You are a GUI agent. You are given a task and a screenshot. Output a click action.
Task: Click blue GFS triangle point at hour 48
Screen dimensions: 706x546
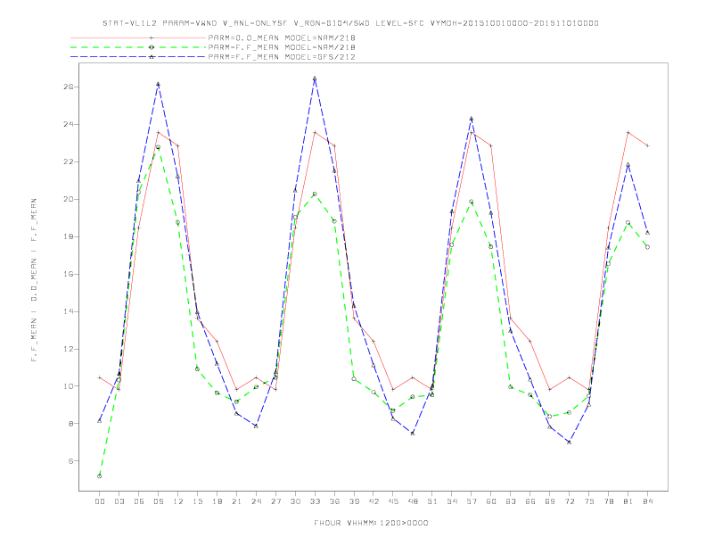click(413, 434)
